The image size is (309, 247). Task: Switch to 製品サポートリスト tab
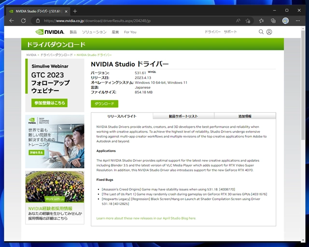[183, 116]
